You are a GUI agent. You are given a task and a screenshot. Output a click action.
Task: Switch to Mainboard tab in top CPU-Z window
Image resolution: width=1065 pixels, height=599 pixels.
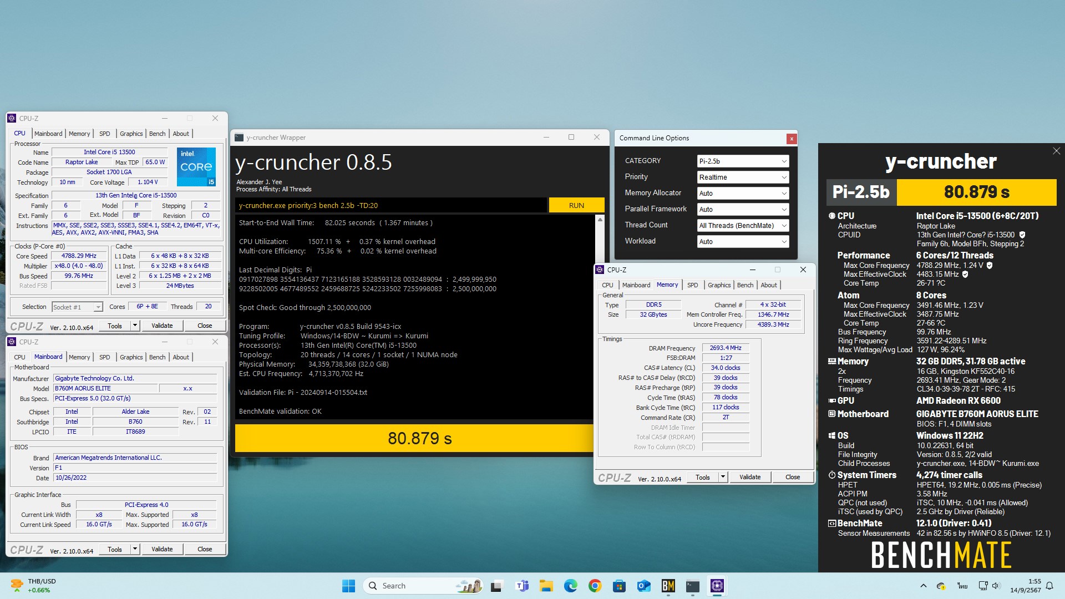pyautogui.click(x=48, y=134)
